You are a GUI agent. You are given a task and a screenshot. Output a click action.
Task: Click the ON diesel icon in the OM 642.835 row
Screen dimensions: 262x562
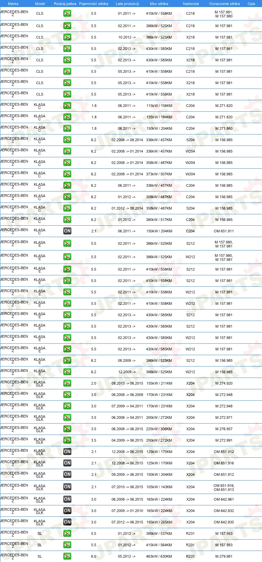pyautogui.click(x=67, y=522)
